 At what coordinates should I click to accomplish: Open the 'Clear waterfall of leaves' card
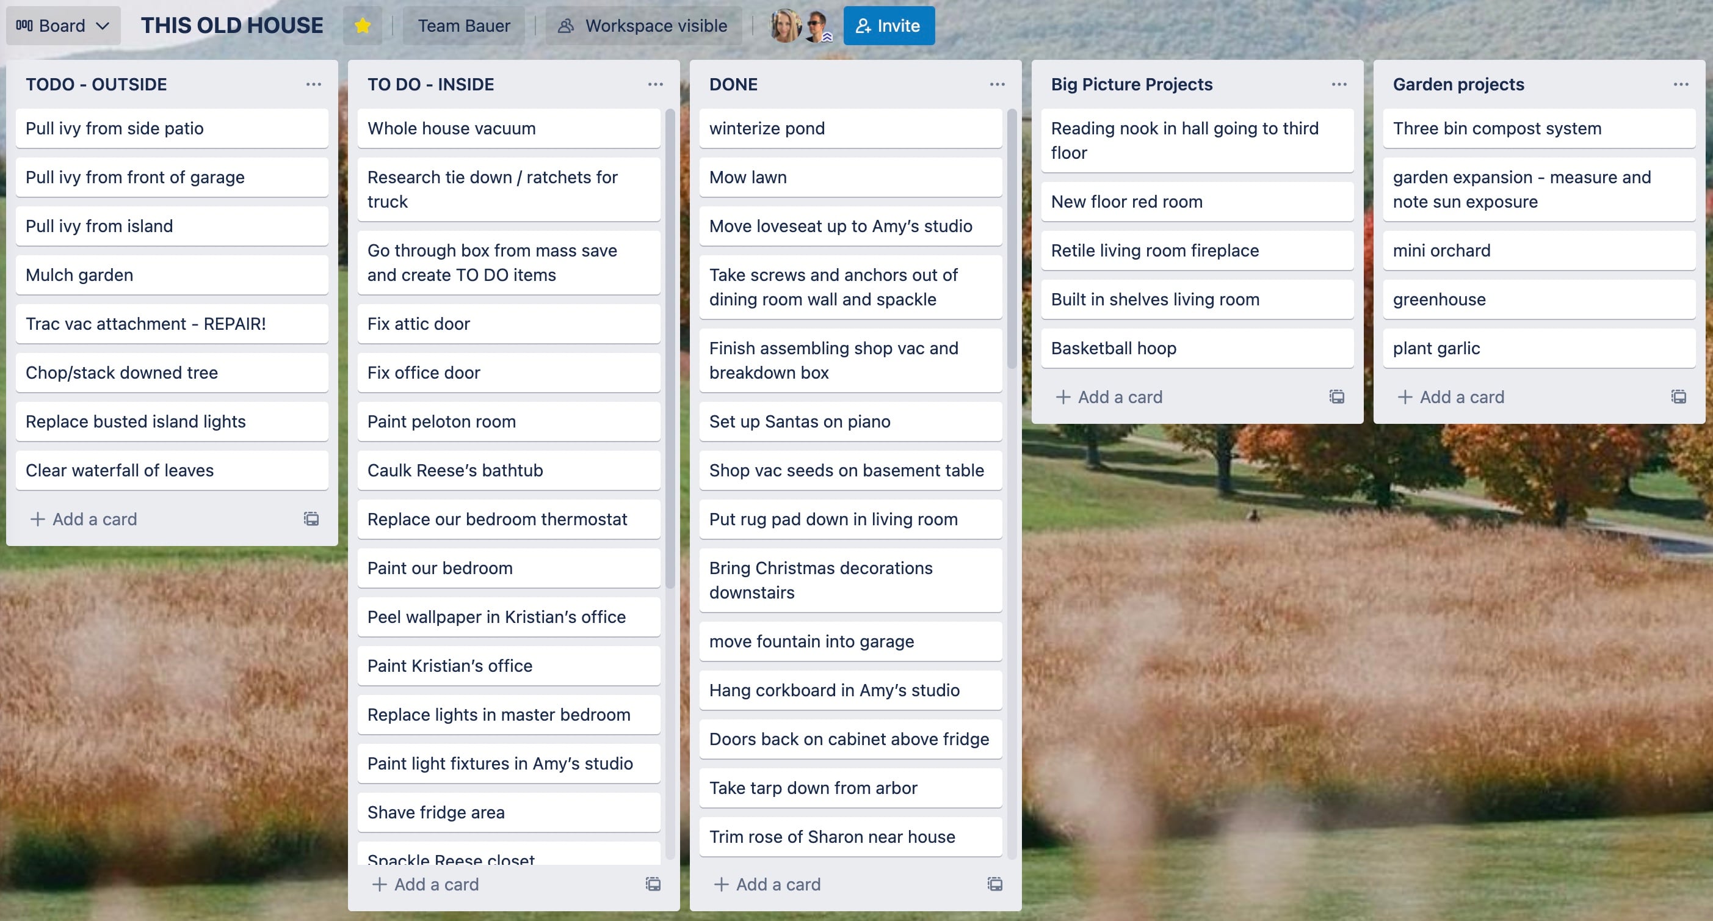[x=172, y=470]
